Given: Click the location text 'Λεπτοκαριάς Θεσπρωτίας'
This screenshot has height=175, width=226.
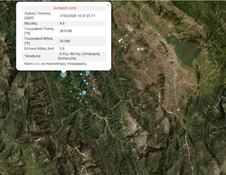Looking at the screenshot, I should 80,56.
